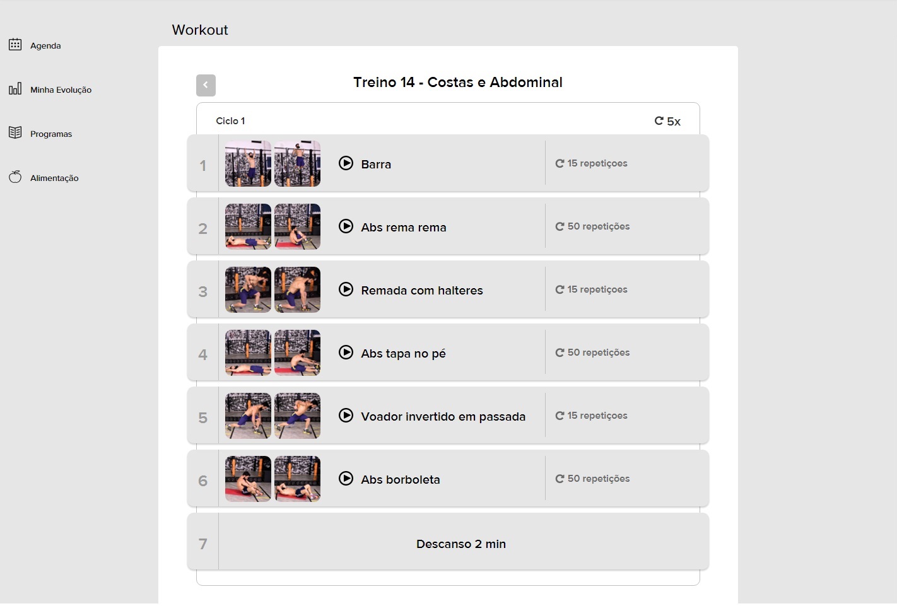
Task: Play the Abs tapa no pé video
Action: tap(346, 353)
